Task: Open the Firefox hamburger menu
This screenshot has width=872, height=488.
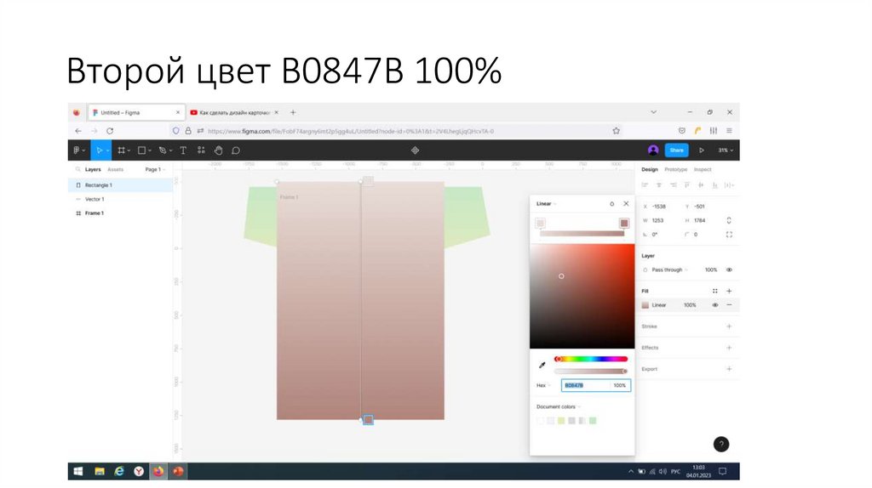Action: [729, 131]
